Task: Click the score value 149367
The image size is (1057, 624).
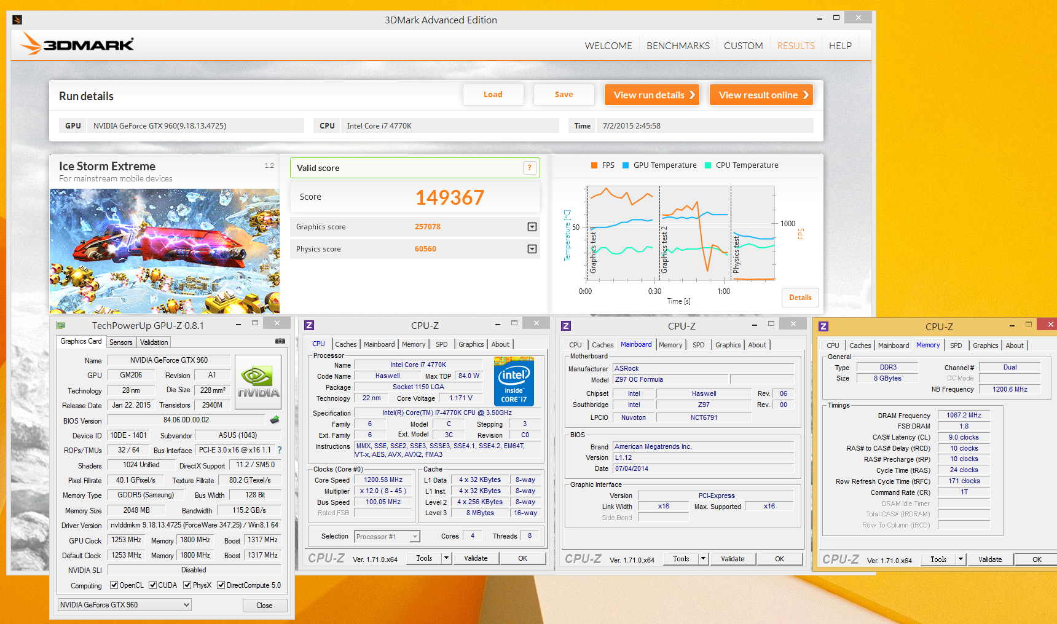Action: [450, 197]
